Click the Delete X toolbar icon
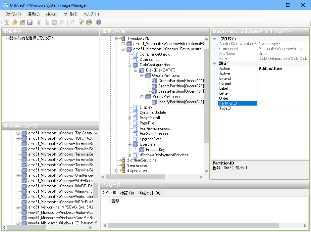This screenshot has height=232, width=311. (x=62, y=22)
